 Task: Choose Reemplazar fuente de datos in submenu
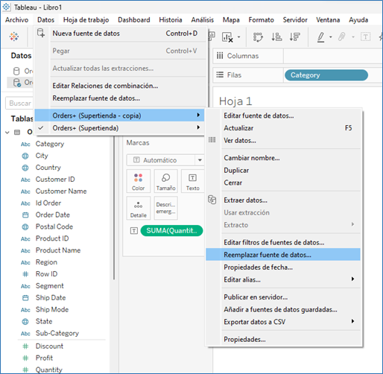[283, 255]
